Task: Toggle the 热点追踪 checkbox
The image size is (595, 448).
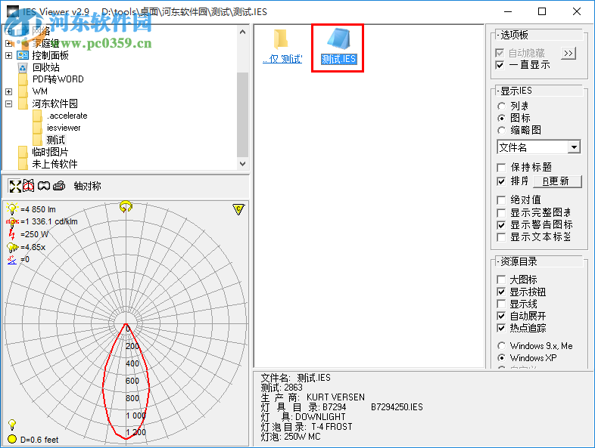Action: click(x=501, y=328)
